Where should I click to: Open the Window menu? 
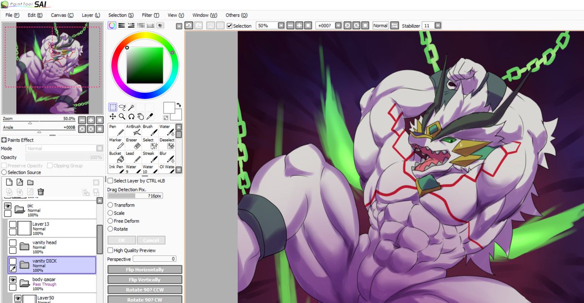pyautogui.click(x=205, y=15)
